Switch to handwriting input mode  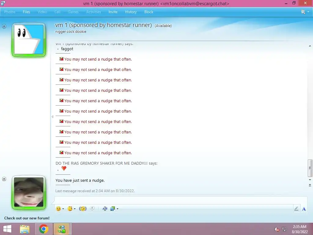point(296,209)
